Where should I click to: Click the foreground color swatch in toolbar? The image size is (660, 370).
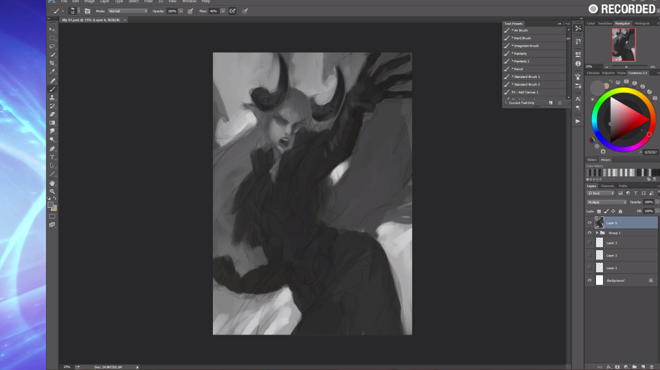pos(51,205)
